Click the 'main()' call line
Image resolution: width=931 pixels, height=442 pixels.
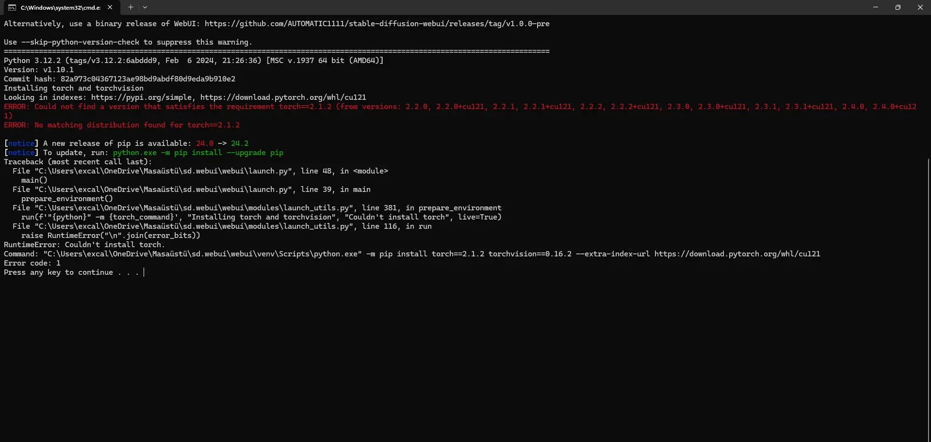pyautogui.click(x=34, y=180)
